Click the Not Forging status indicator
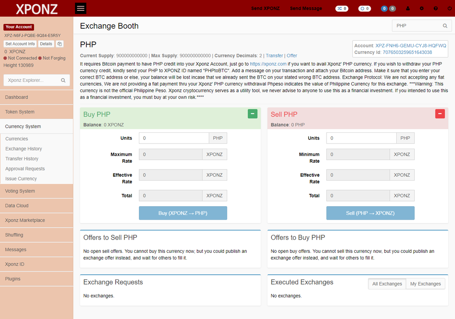This screenshot has width=455, height=319. pos(52,58)
